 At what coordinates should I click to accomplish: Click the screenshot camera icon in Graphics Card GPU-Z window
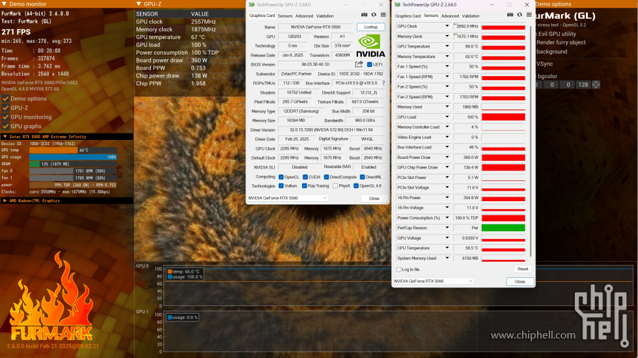pyautogui.click(x=364, y=14)
